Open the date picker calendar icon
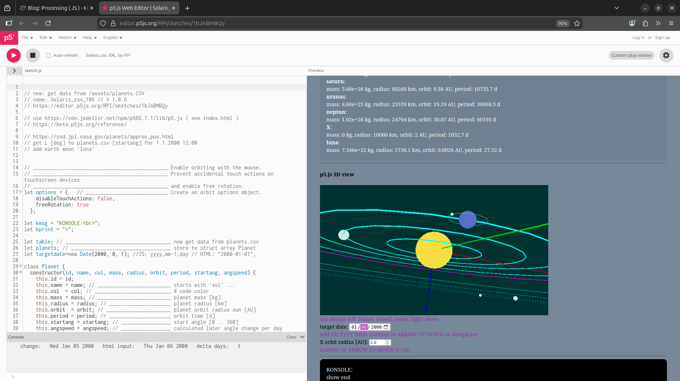Viewport: 680px width, 381px height. pos(386,327)
